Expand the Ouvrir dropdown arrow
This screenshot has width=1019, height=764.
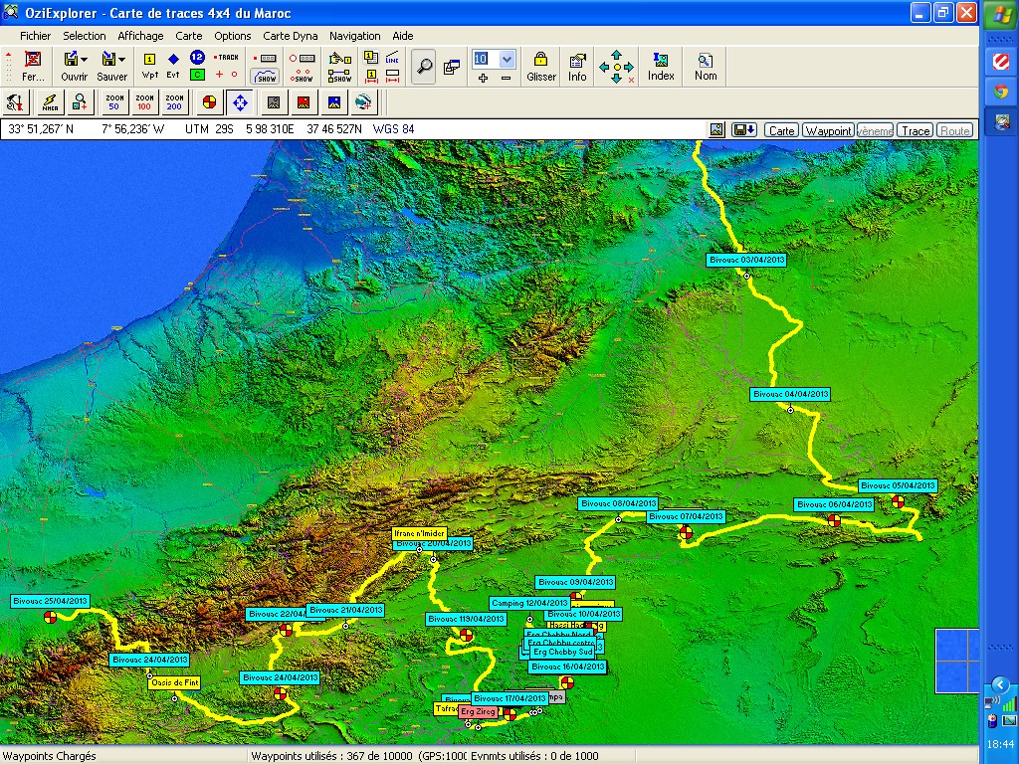(85, 60)
